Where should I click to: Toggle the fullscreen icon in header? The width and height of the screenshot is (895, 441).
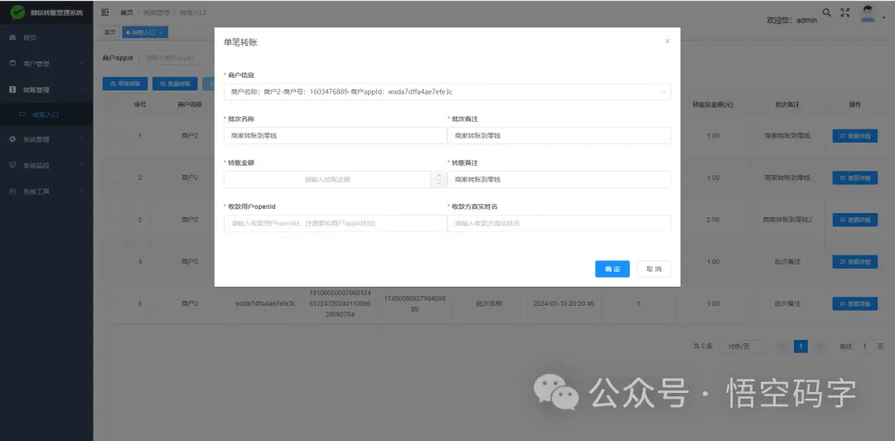click(845, 12)
